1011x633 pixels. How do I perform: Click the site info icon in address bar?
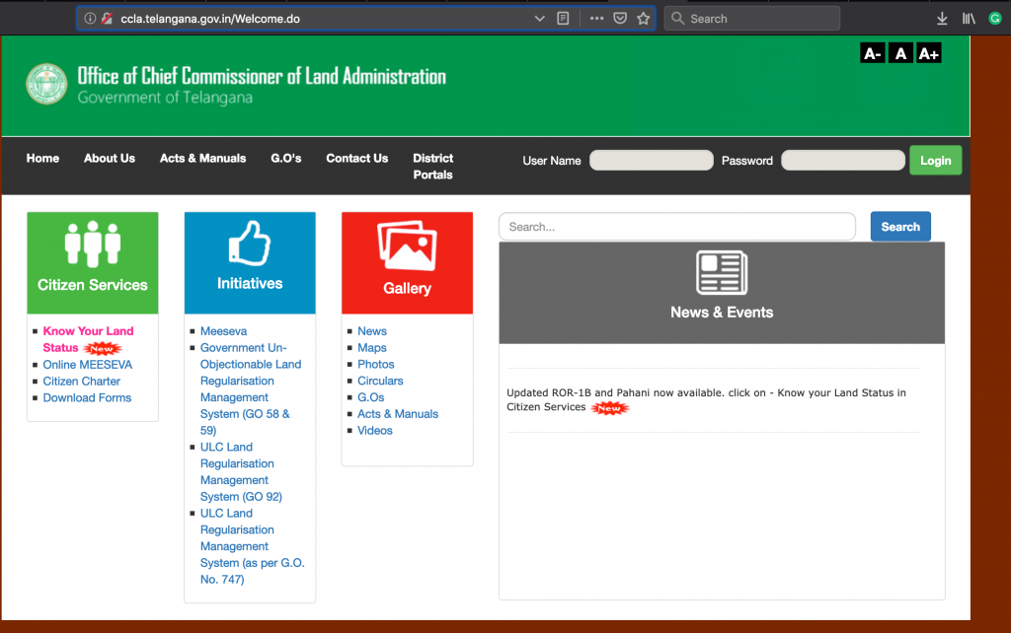(x=90, y=19)
